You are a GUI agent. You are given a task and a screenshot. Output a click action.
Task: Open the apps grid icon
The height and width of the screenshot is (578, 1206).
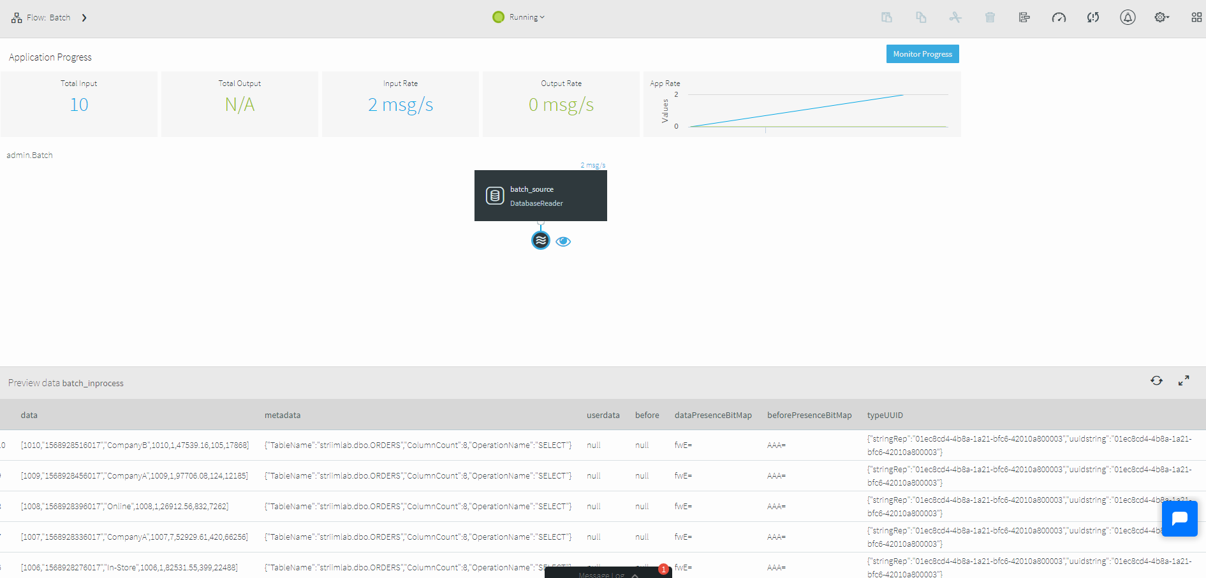point(1196,17)
